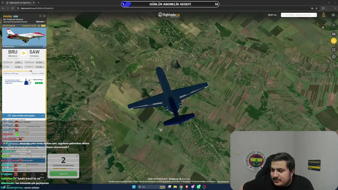The height and width of the screenshot is (190, 338).
Task: Toggle fullscreen 3D view
Action: coord(334,50)
